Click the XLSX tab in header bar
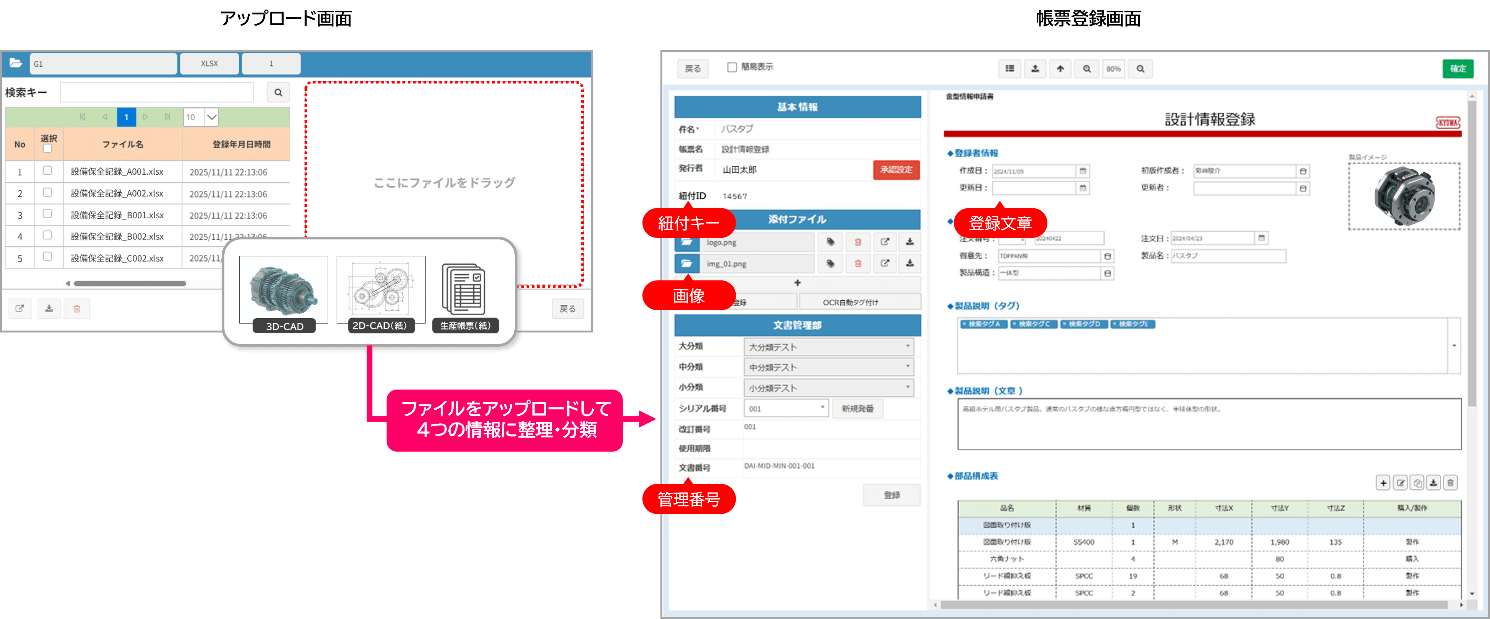This screenshot has width=1490, height=619. [209, 64]
